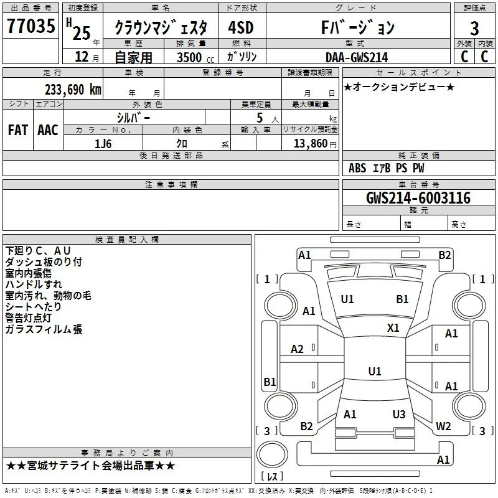
Task: Select lot number 77035
Action: coord(31,26)
